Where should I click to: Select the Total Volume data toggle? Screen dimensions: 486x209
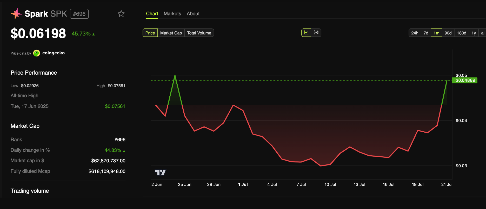[199, 33]
